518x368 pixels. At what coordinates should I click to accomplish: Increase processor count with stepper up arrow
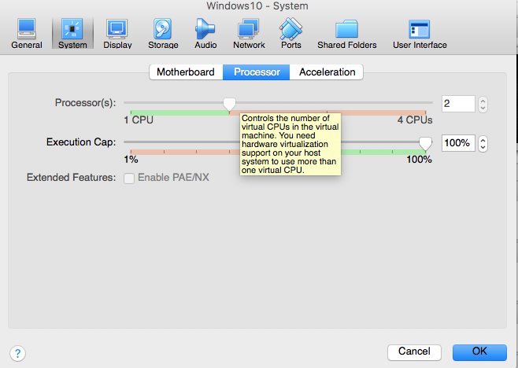click(483, 101)
